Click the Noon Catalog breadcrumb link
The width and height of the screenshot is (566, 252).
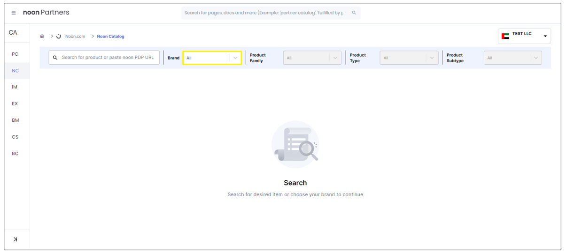click(x=111, y=36)
